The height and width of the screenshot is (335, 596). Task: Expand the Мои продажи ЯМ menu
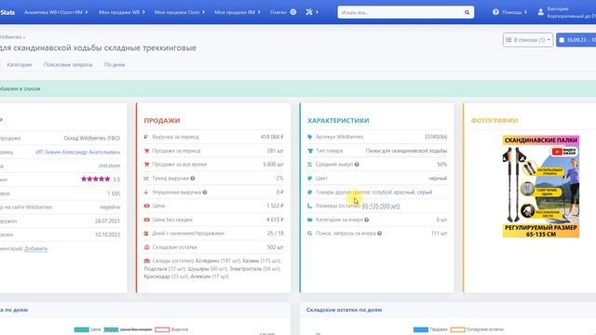(x=237, y=12)
